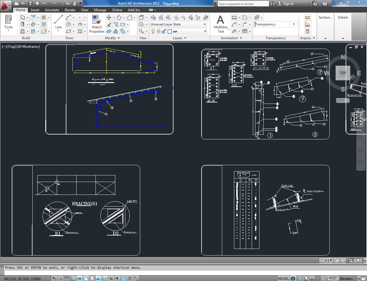Click the Measure Distance icon in Inquiry panel
The image size is (367, 281).
pyautogui.click(x=307, y=17)
